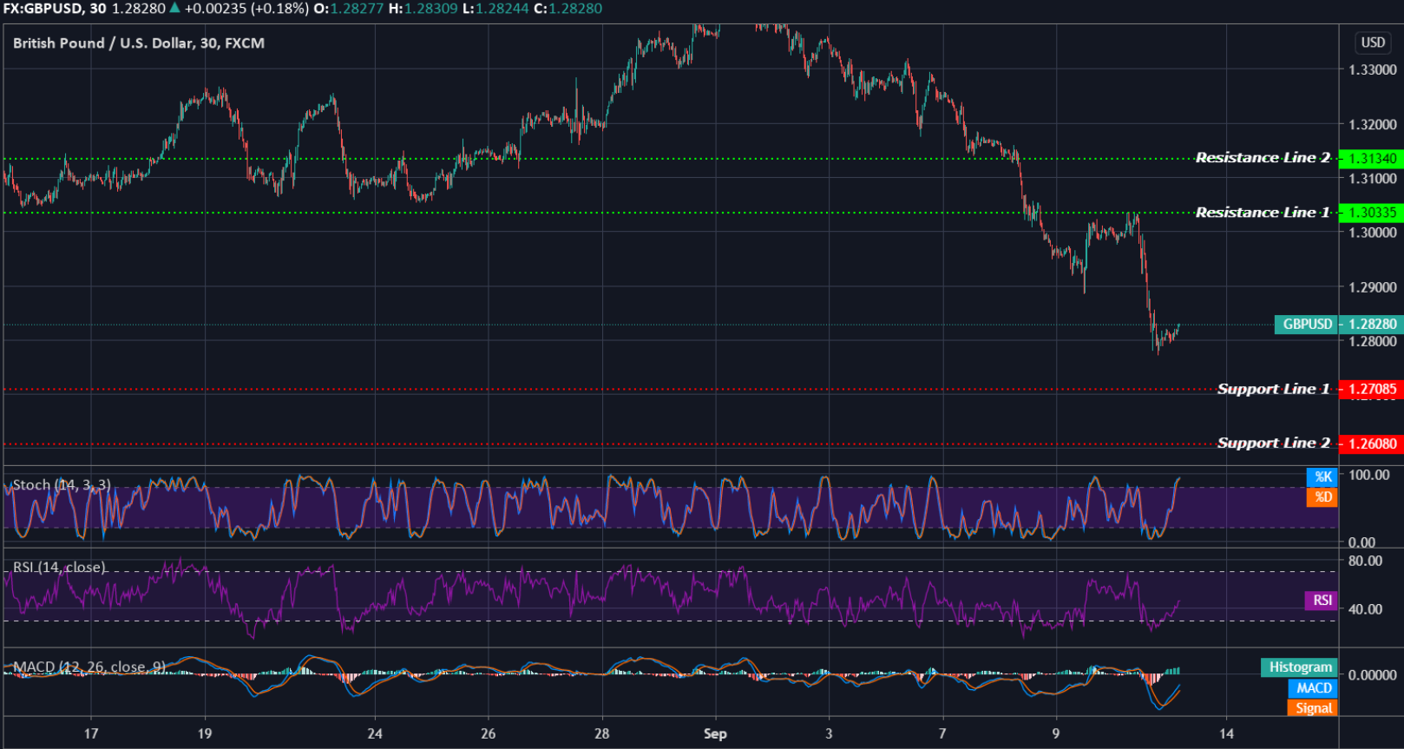1404x749 pixels.
Task: Click the +0.00235 (+0.18%) change value
Action: click(x=246, y=9)
